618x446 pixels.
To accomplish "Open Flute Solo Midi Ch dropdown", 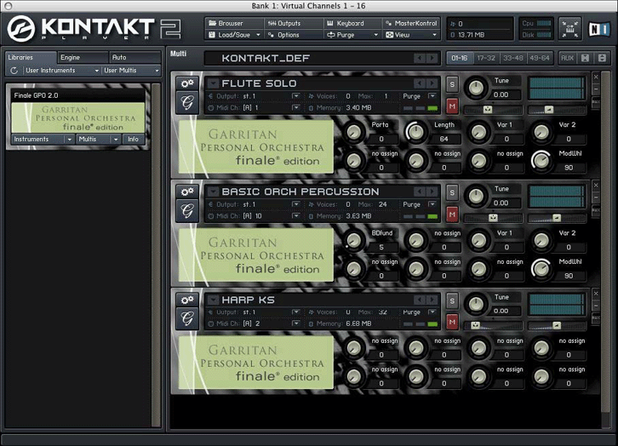I will (x=296, y=107).
